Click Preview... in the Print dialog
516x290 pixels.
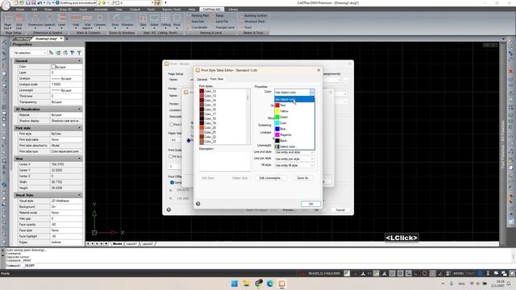[x=289, y=209]
